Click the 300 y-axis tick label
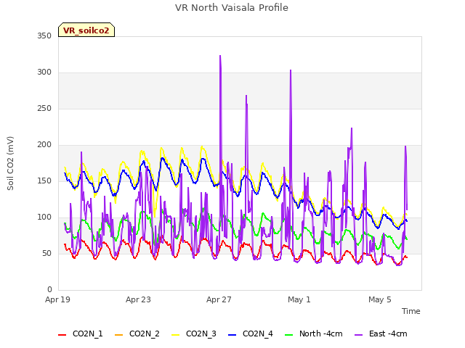Viewport: 465px width, 348px height. [44, 72]
